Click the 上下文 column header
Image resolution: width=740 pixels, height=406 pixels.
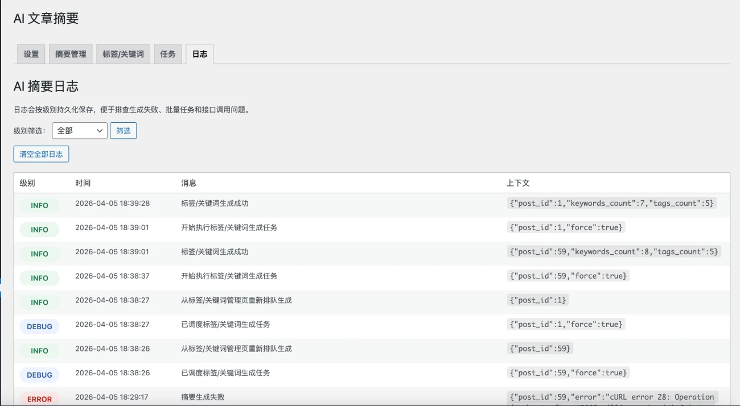coord(519,183)
